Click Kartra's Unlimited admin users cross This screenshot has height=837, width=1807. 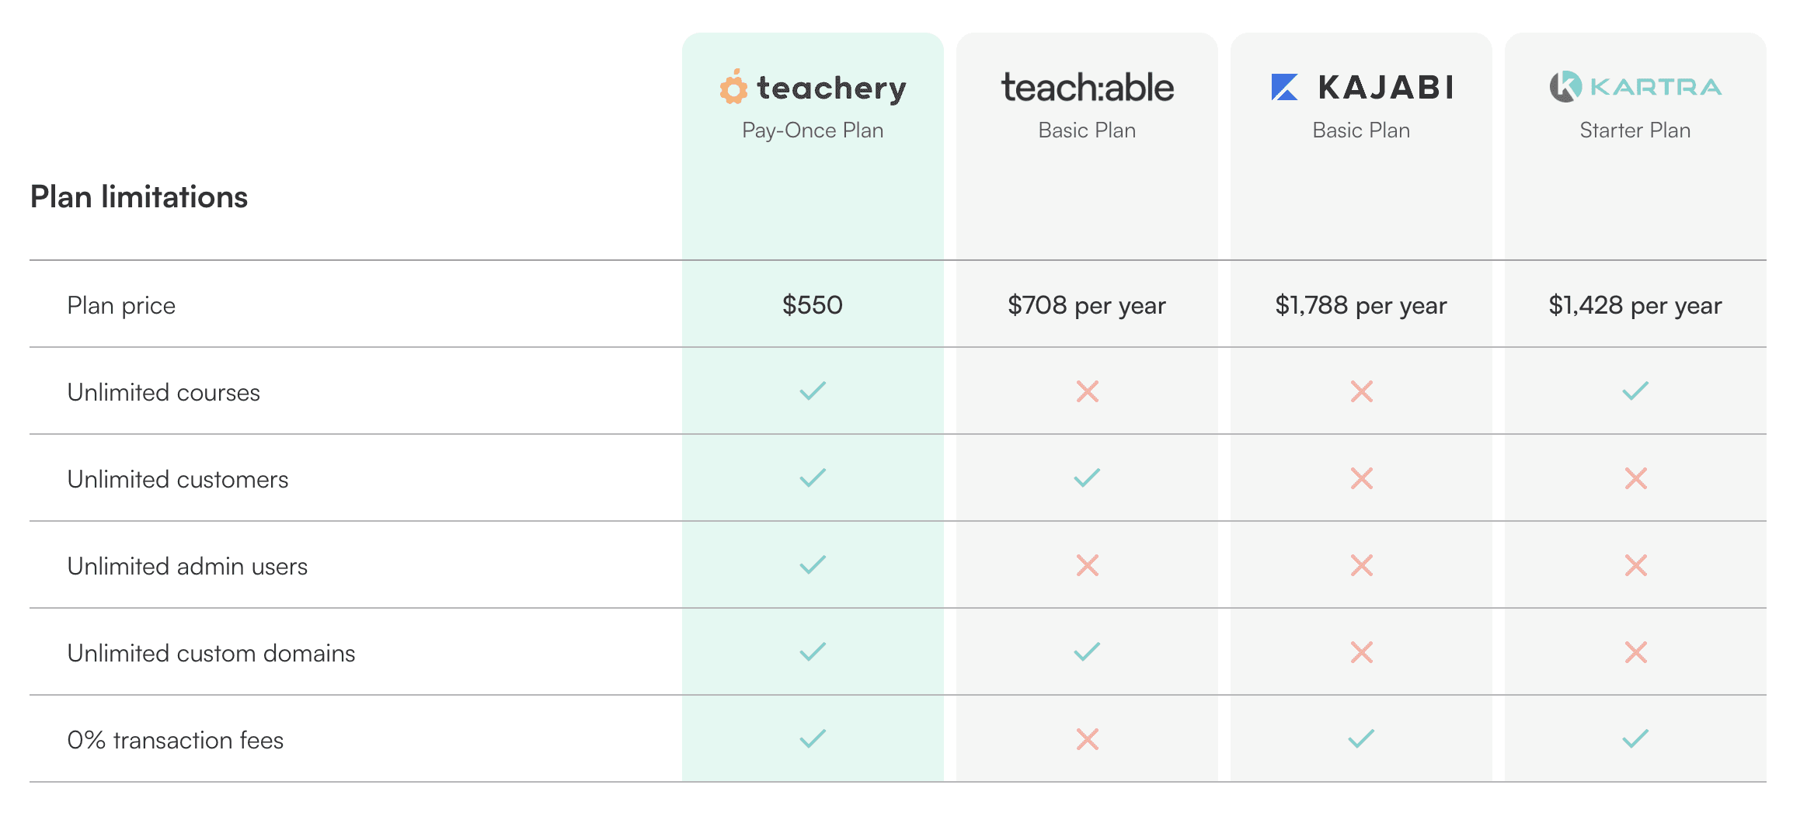click(1635, 564)
